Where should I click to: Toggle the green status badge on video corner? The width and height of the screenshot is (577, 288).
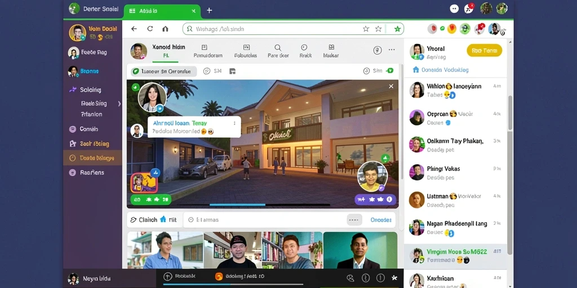tap(135, 87)
